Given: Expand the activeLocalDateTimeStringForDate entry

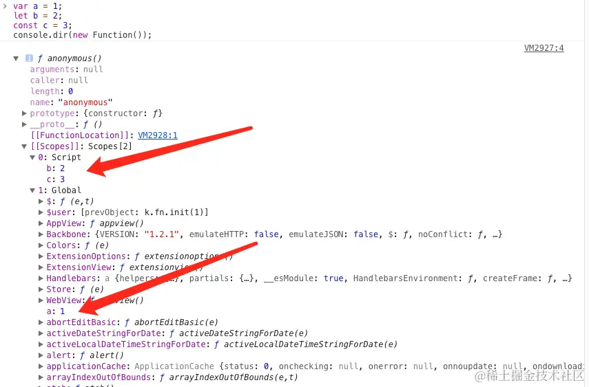Looking at the screenshot, I should (41, 344).
